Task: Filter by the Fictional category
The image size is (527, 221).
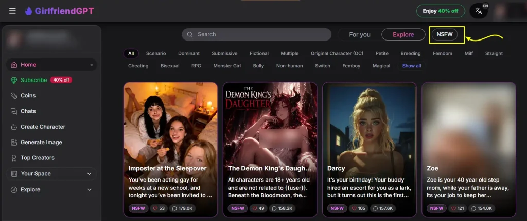Action: pos(259,53)
